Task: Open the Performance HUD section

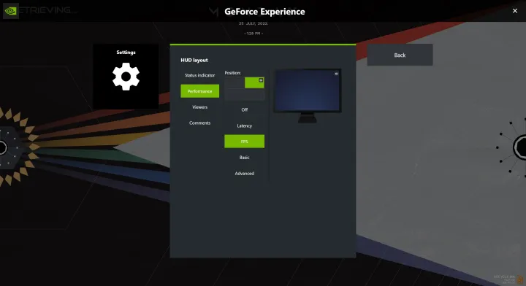Action: tap(199, 91)
